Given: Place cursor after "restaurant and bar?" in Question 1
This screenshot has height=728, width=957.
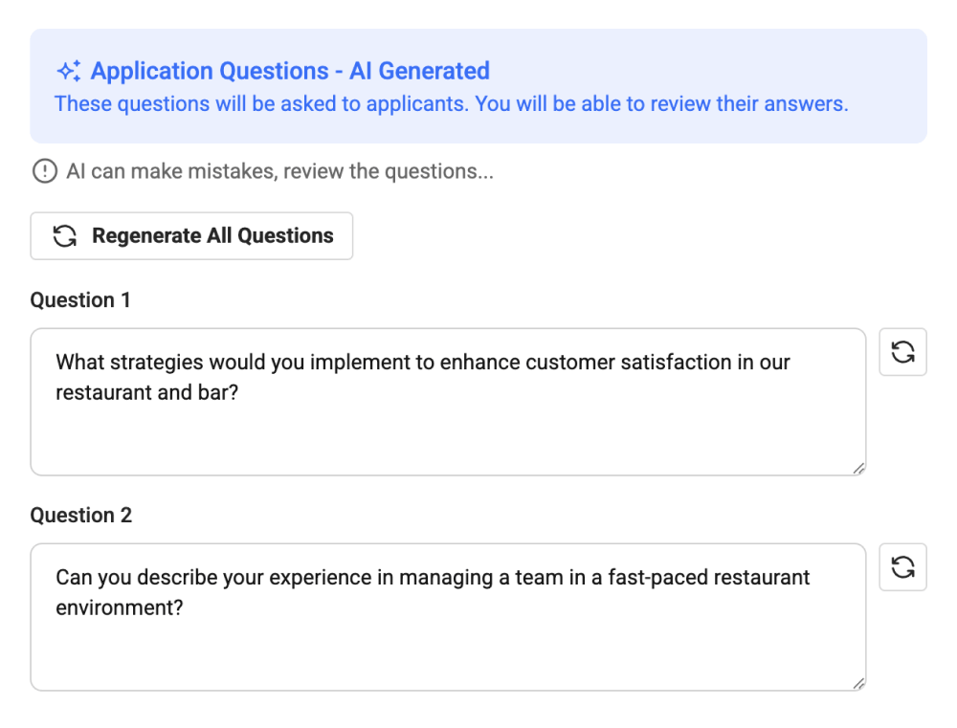Looking at the screenshot, I should tap(239, 393).
